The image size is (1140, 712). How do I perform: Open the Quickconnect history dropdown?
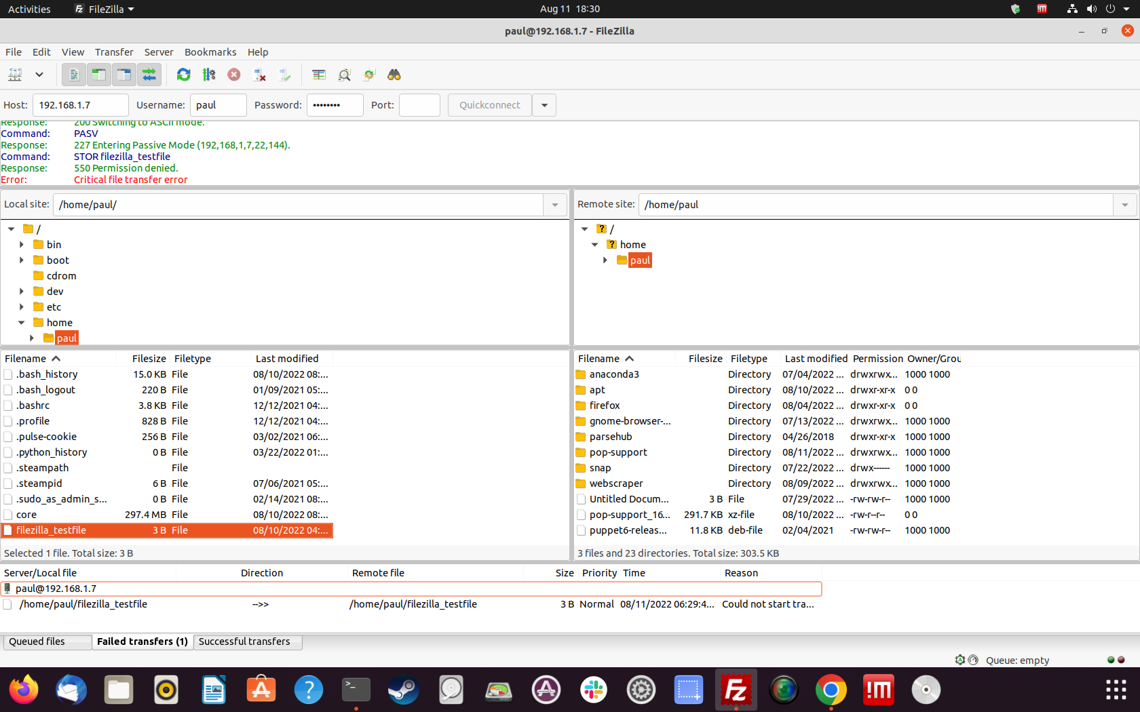(x=544, y=105)
